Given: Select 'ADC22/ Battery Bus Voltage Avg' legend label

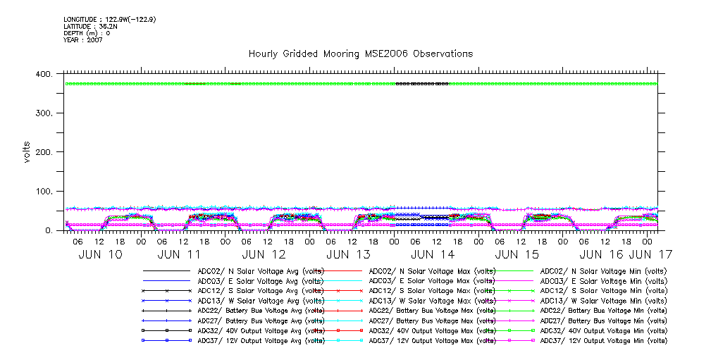Looking at the screenshot, I should [x=261, y=310].
